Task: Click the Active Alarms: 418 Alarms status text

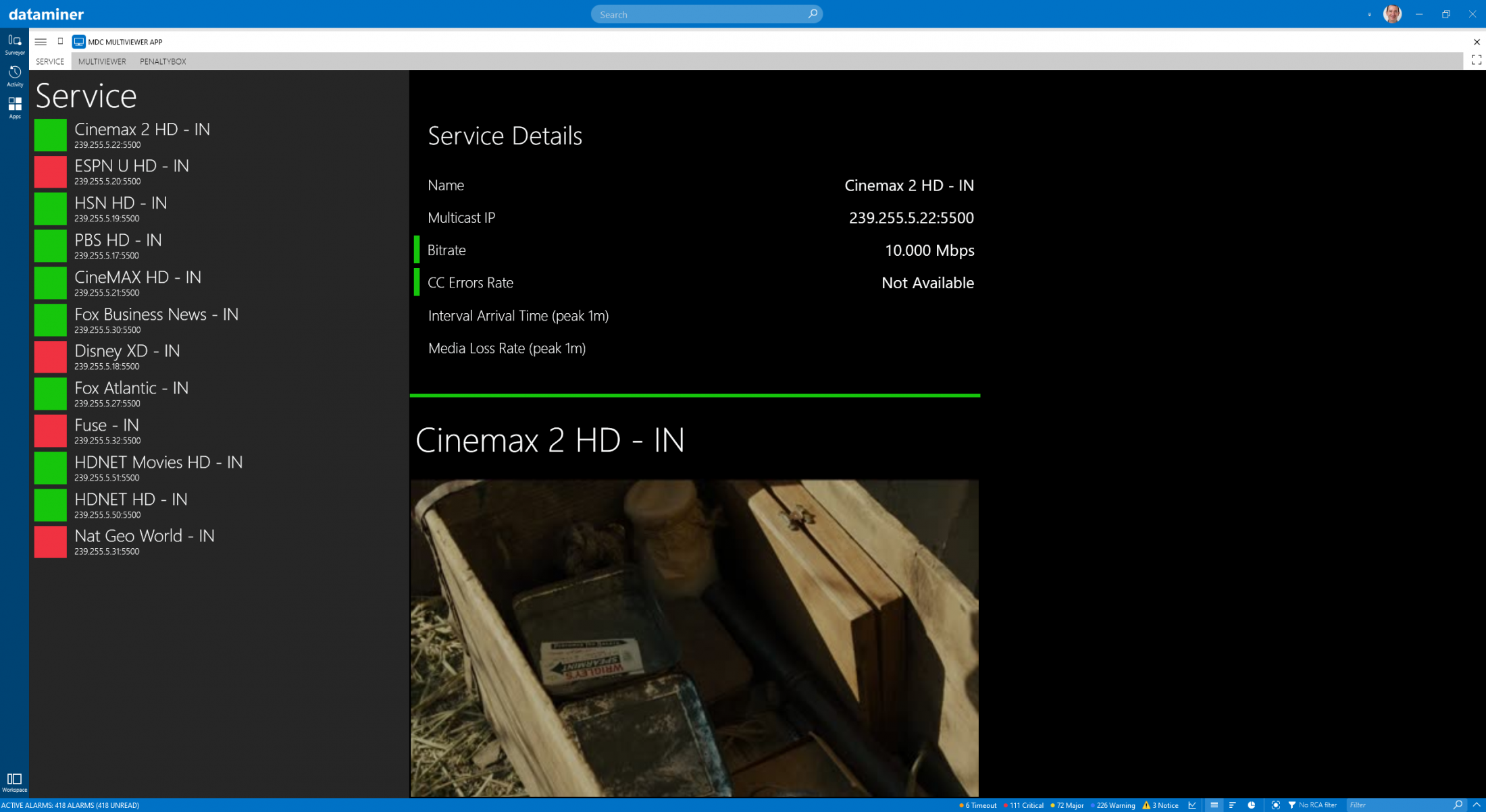Action: (x=70, y=805)
